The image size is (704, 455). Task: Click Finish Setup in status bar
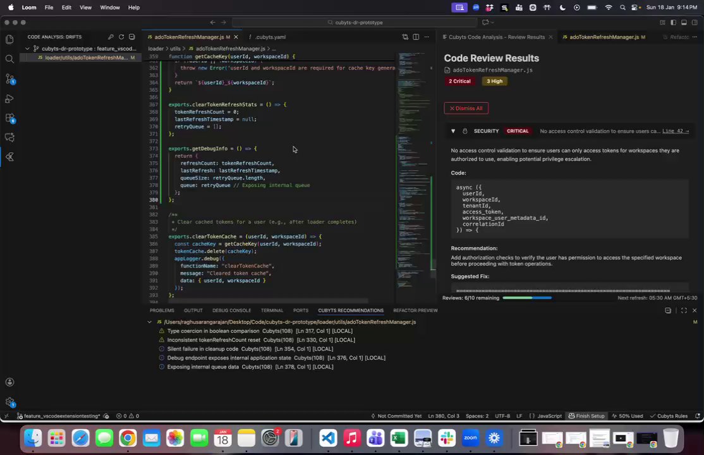(586, 416)
